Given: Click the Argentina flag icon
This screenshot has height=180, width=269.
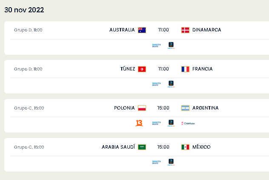Looking at the screenshot, I should [185, 108].
